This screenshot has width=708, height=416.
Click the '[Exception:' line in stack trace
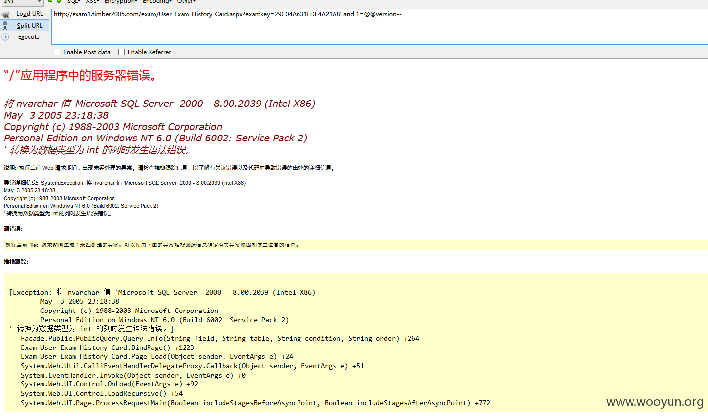tap(162, 292)
